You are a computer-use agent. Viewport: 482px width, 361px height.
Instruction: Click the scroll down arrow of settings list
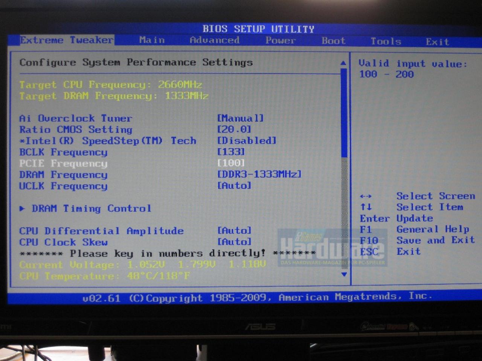coord(344,275)
